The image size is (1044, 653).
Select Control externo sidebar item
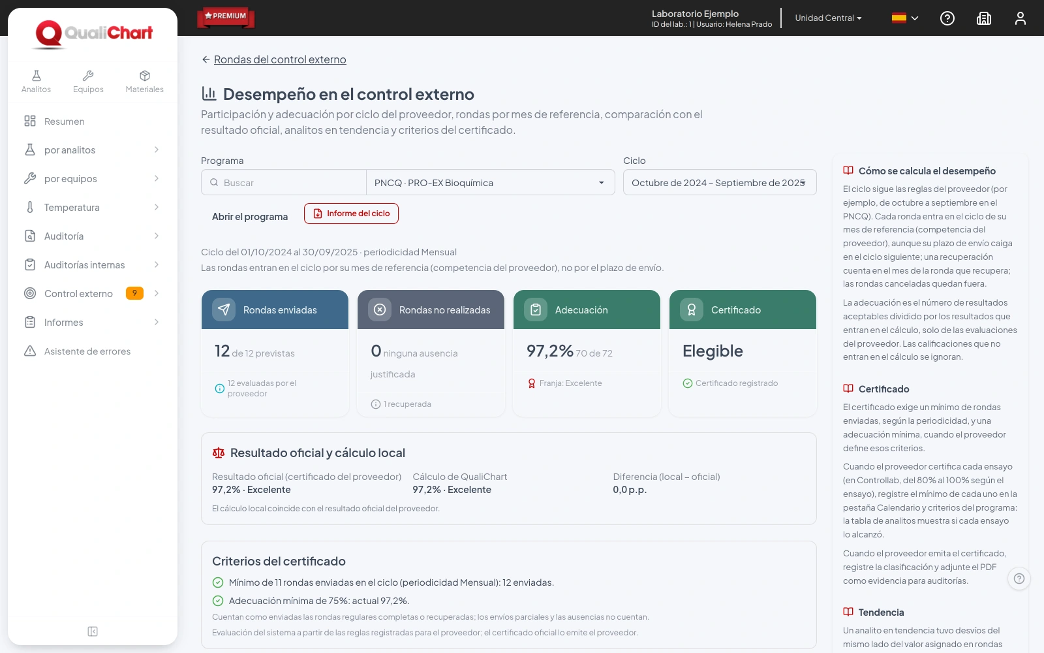tap(92, 294)
